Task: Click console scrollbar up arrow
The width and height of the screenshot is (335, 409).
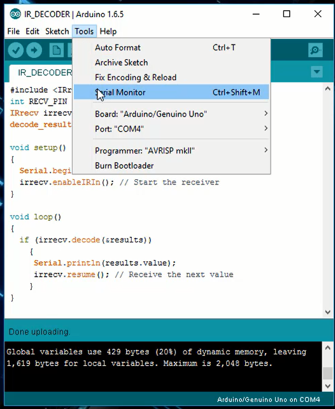Action: click(x=328, y=348)
